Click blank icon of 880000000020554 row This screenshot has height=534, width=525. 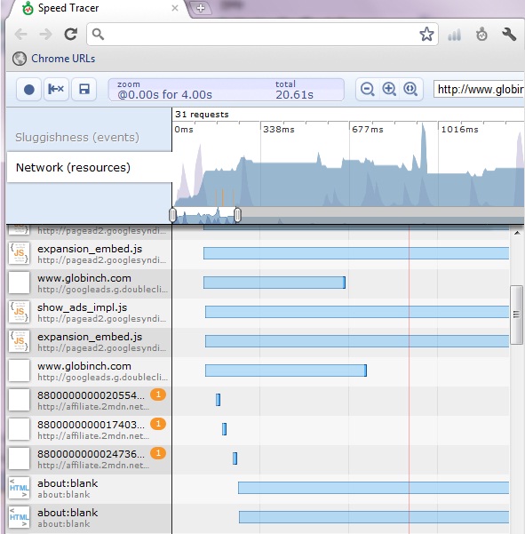pos(19,400)
